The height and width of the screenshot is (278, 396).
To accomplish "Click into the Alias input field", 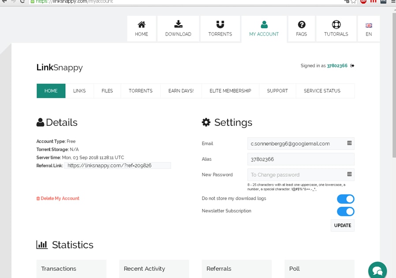I will 301,159.
